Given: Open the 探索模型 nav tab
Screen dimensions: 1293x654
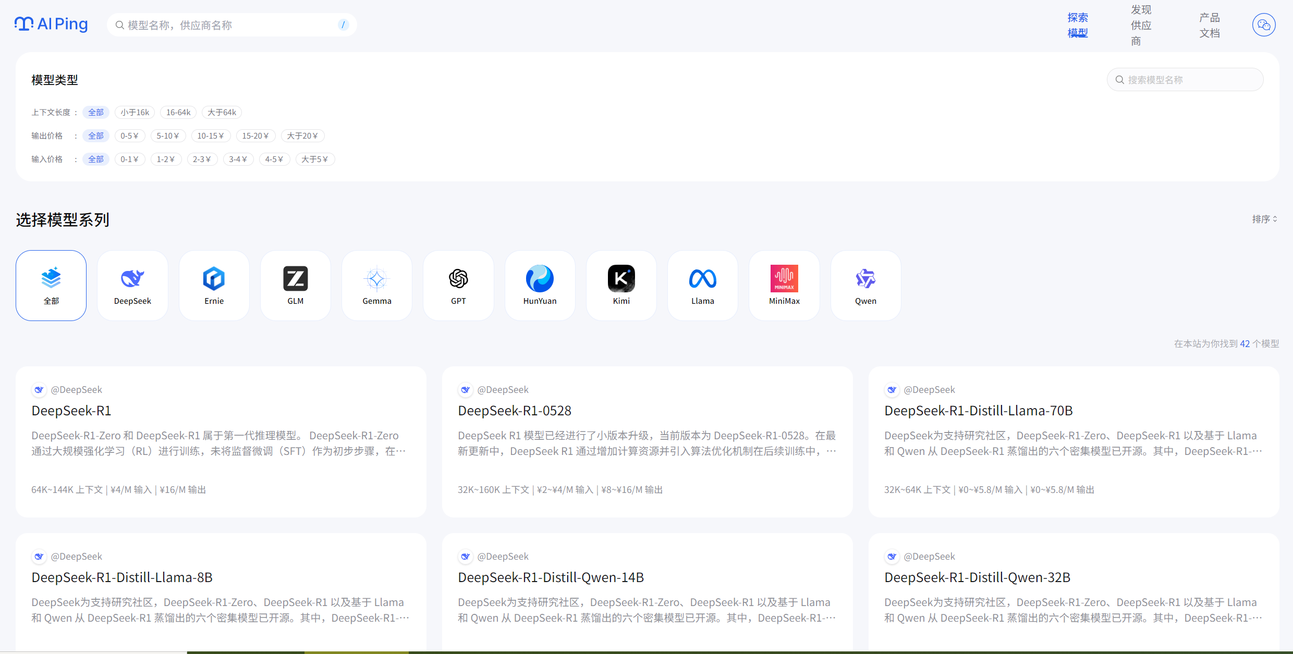Looking at the screenshot, I should 1078,25.
